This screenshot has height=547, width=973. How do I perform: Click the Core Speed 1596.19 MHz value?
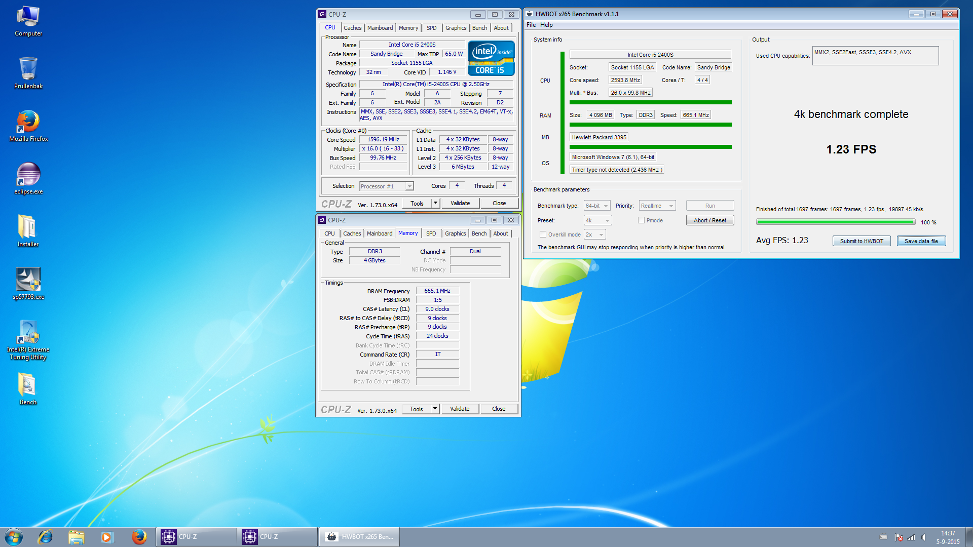[384, 139]
